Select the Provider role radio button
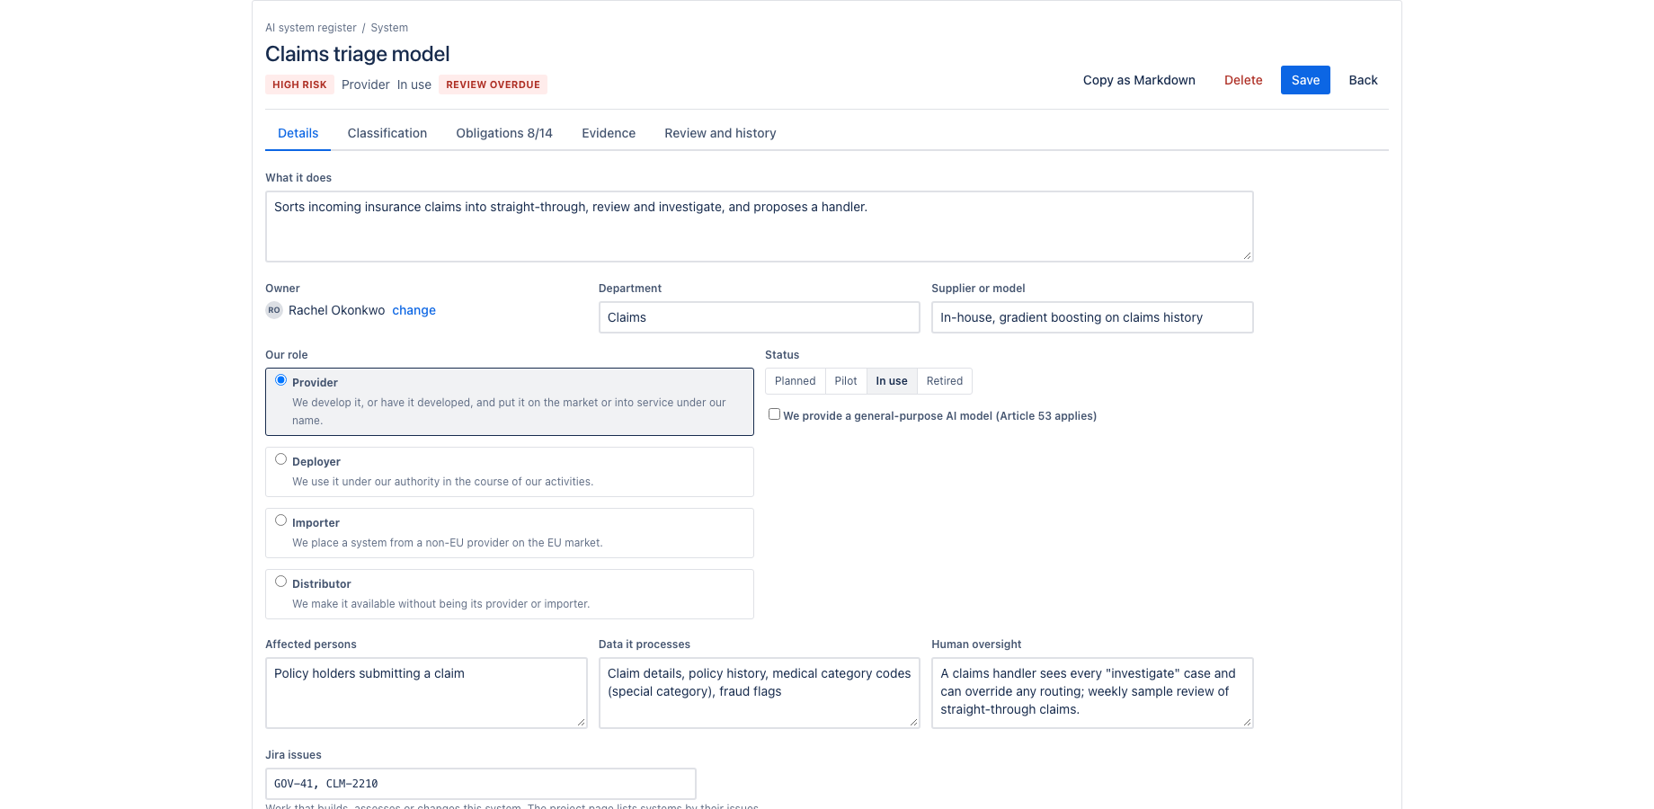 coord(281,380)
